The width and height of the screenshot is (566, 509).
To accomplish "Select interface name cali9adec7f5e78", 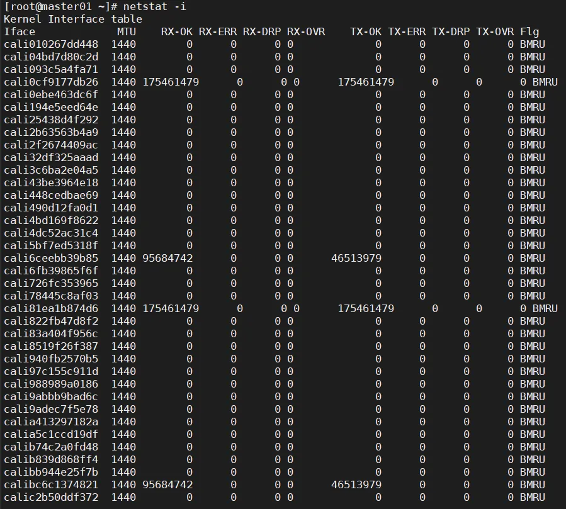I will (x=51, y=410).
